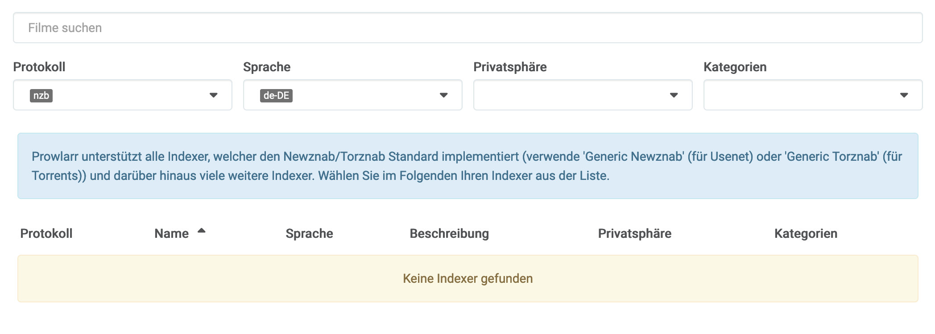Click the 'Filme suchen' search field
Viewport: 935px width, 334px height.
467,28
